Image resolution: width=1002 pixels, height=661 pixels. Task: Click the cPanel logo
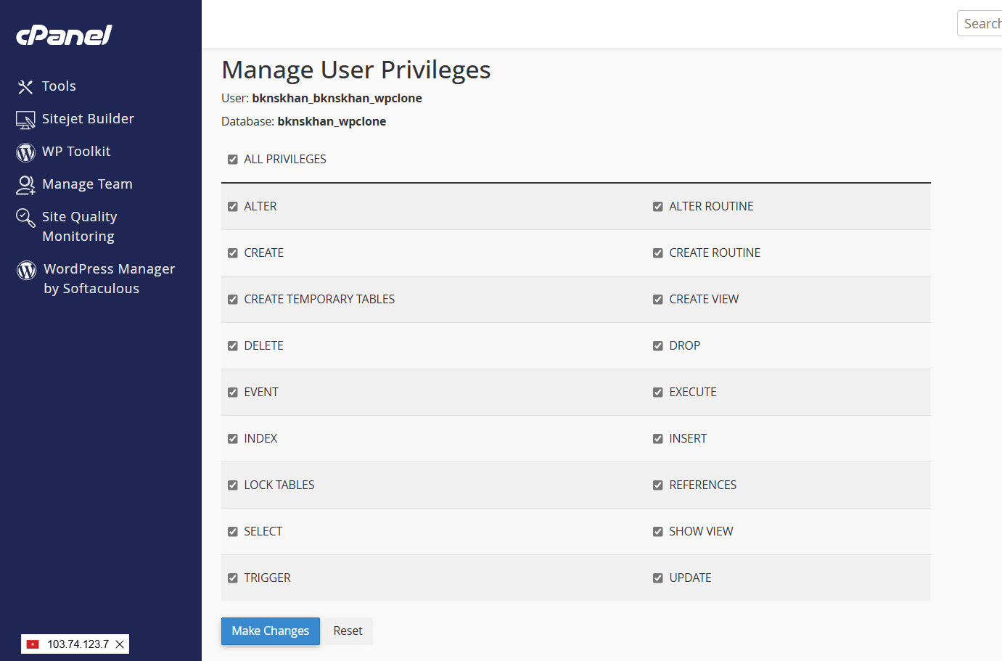pyautogui.click(x=64, y=35)
